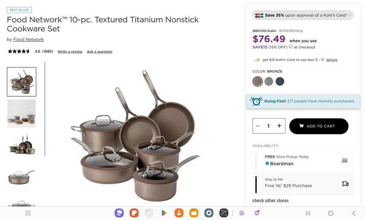Open the check other stores link
Viewport: 365px width, 220px height.
[x=270, y=200]
